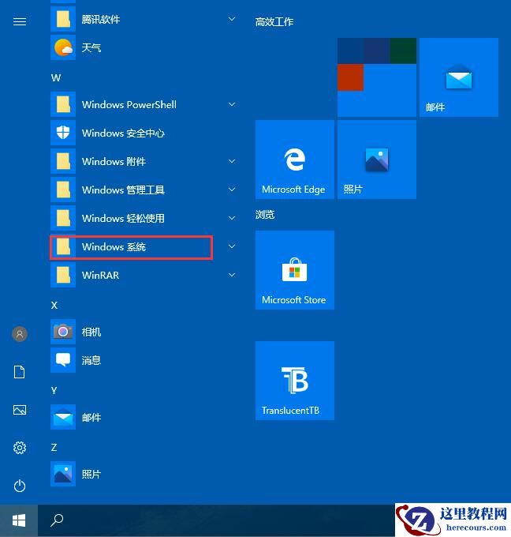511x537 pixels.
Task: Open the hamburger expand menu icon
Action: 20,21
